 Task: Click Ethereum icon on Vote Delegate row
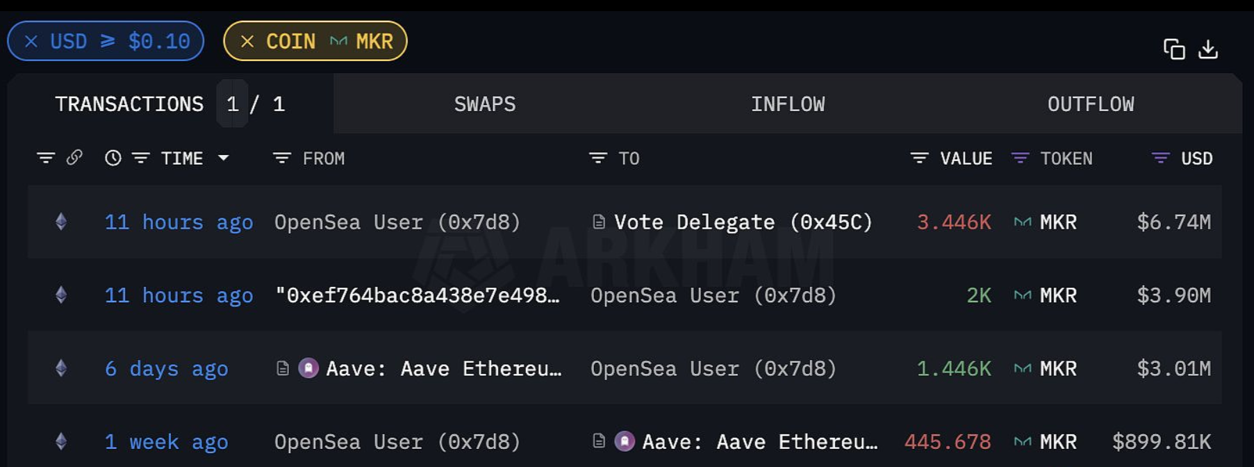pyautogui.click(x=61, y=222)
